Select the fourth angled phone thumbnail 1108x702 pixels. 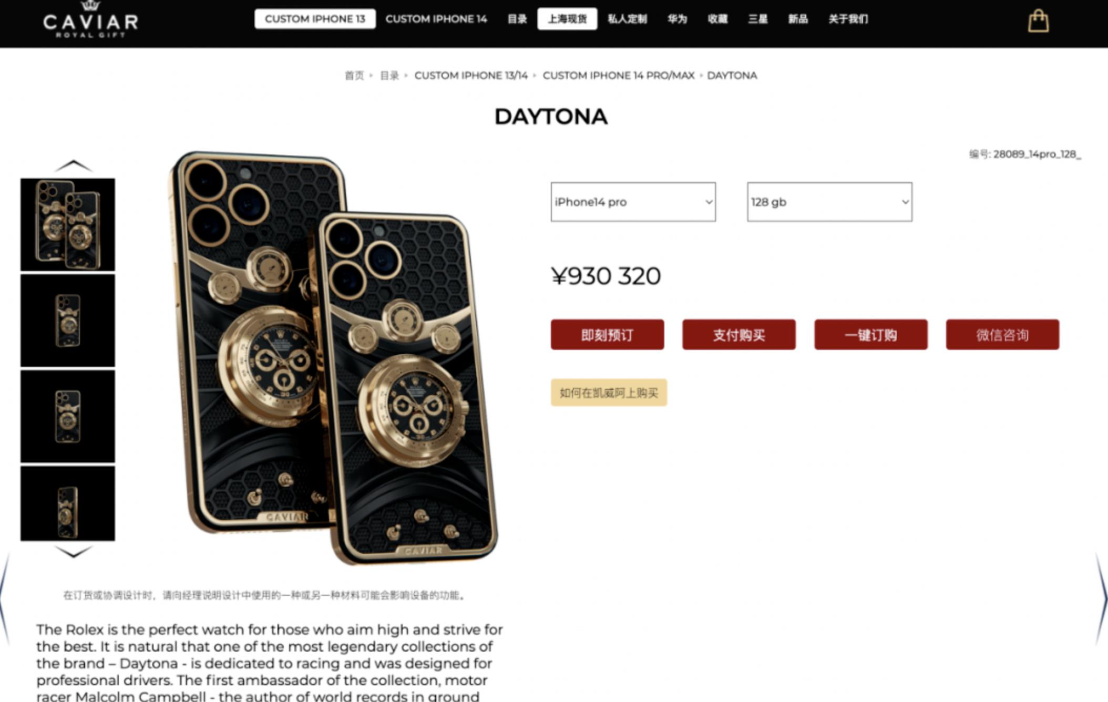(x=68, y=503)
